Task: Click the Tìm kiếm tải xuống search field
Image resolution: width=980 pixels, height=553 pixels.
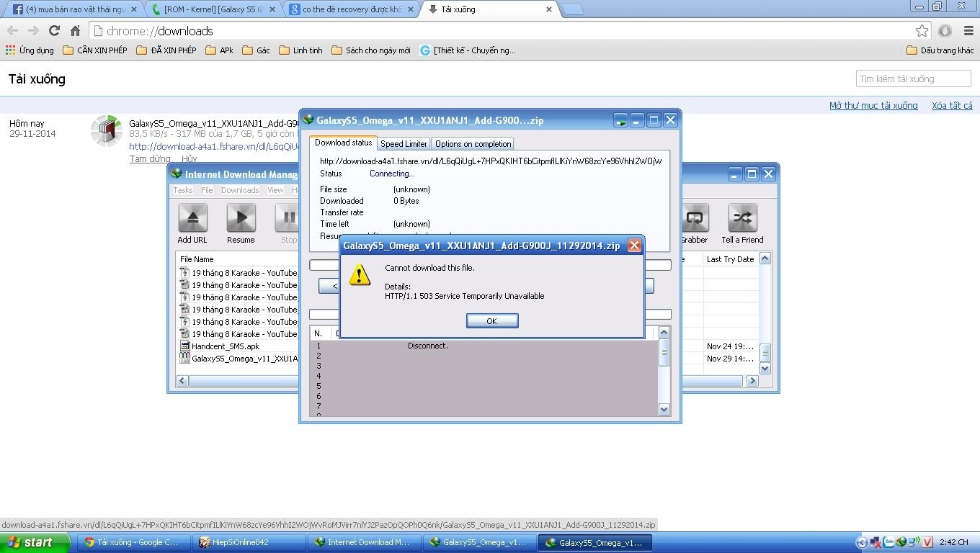Action: 913,78
